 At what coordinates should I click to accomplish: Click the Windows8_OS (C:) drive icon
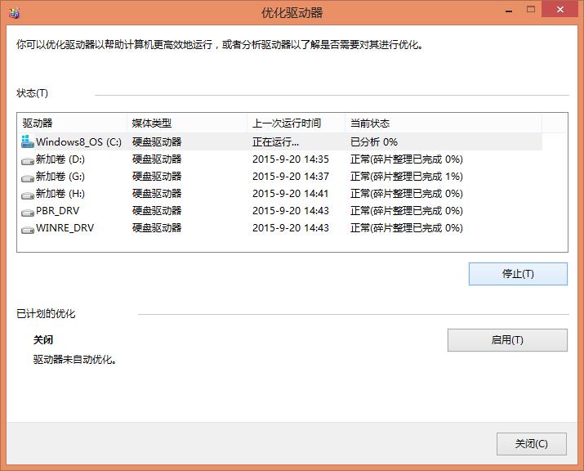tap(28, 141)
